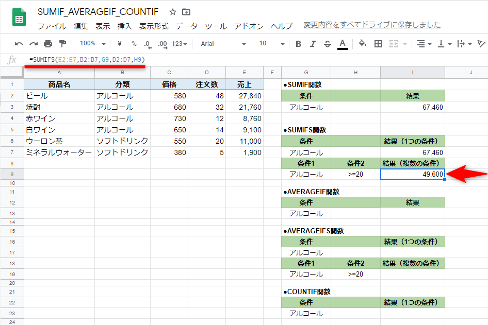Open the text color picker
Viewport: 488px width, 325px height.
(x=342, y=45)
